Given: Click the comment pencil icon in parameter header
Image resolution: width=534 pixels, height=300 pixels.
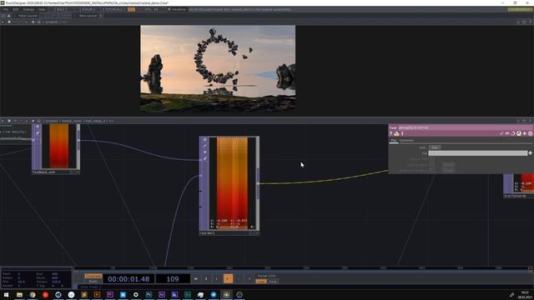Looking at the screenshot, I should pyautogui.click(x=501, y=133).
